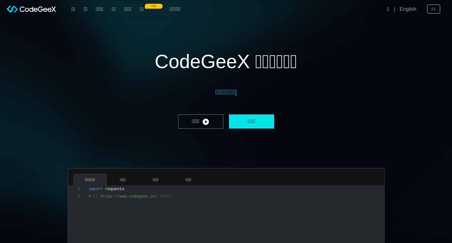Click the outlined button right of English
The image size is (452, 243).
pyautogui.click(x=434, y=9)
